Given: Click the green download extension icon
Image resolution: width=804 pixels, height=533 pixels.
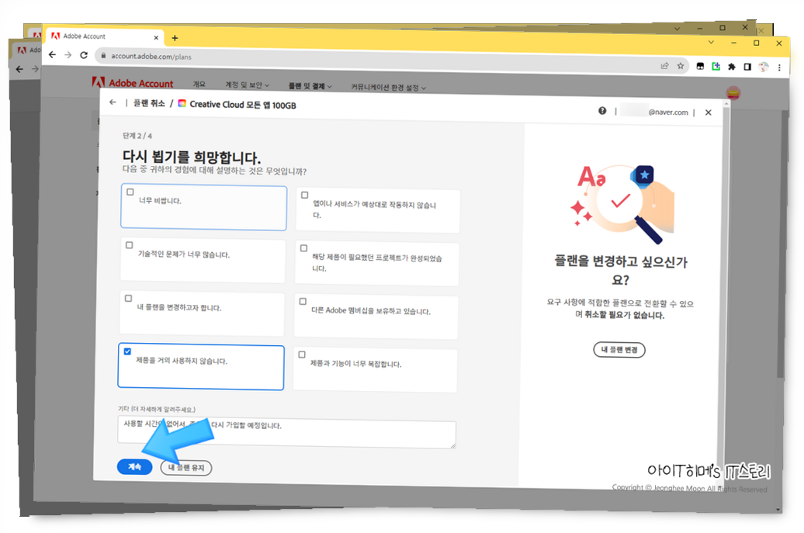Looking at the screenshot, I should point(716,66).
